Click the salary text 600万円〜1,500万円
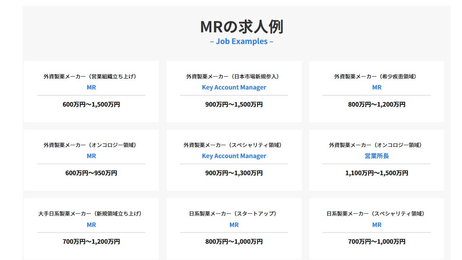The image size is (462, 260). pos(91,105)
